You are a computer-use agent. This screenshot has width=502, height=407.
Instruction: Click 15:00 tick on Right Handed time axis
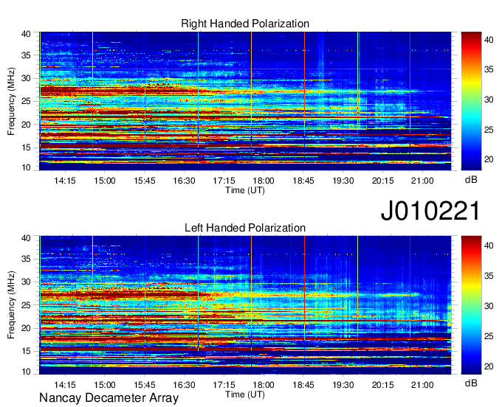(105, 181)
